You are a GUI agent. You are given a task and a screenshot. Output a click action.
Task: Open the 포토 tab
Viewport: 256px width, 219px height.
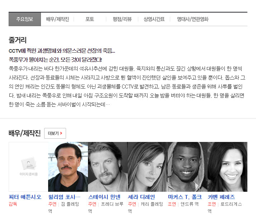coord(90,19)
